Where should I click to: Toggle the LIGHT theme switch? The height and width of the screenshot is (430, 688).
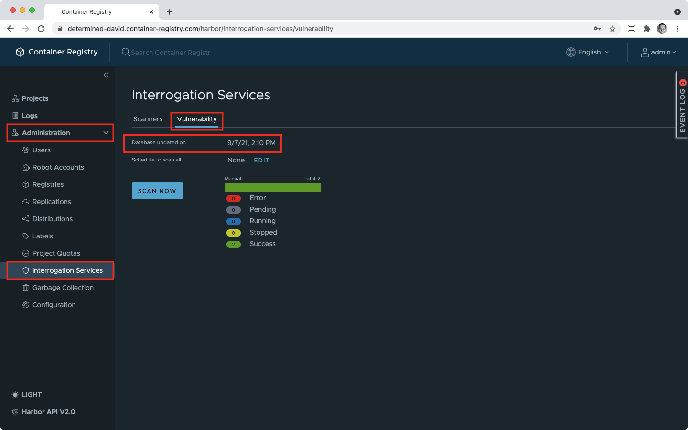tap(27, 395)
